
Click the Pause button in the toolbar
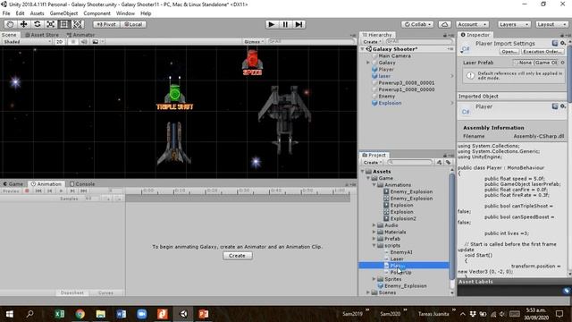point(285,24)
